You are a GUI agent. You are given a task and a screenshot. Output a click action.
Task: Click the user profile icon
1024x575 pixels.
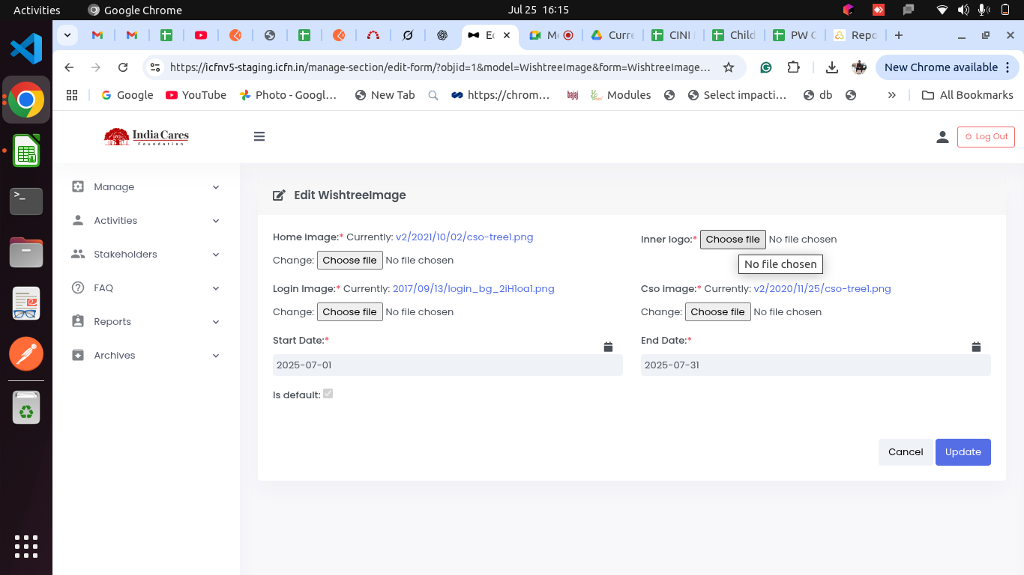[942, 137]
